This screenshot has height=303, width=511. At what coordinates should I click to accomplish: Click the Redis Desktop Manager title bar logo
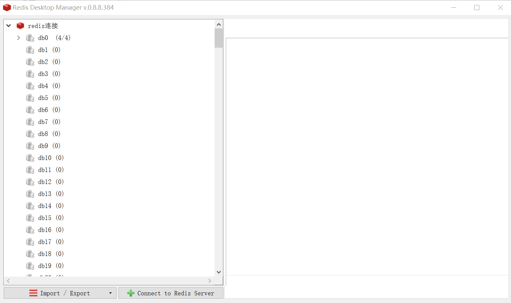pyautogui.click(x=7, y=7)
